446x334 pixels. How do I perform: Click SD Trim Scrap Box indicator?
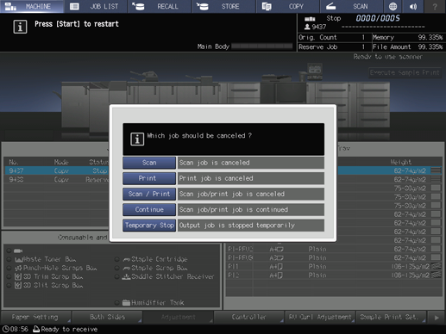coord(9,277)
